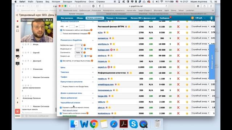Click the presentation board icon in webinar sidebar
232x130 pixels.
pyautogui.click(x=17, y=51)
